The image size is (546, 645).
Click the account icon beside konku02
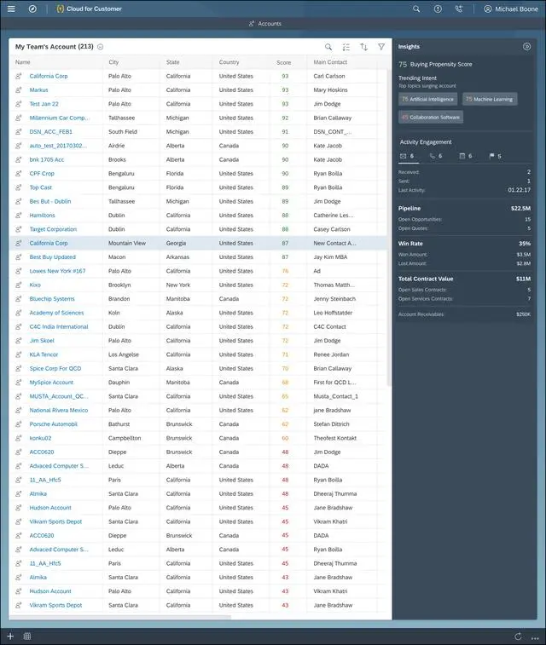[x=19, y=438]
